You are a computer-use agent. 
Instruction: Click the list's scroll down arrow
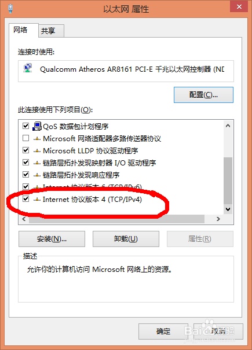click(x=228, y=209)
